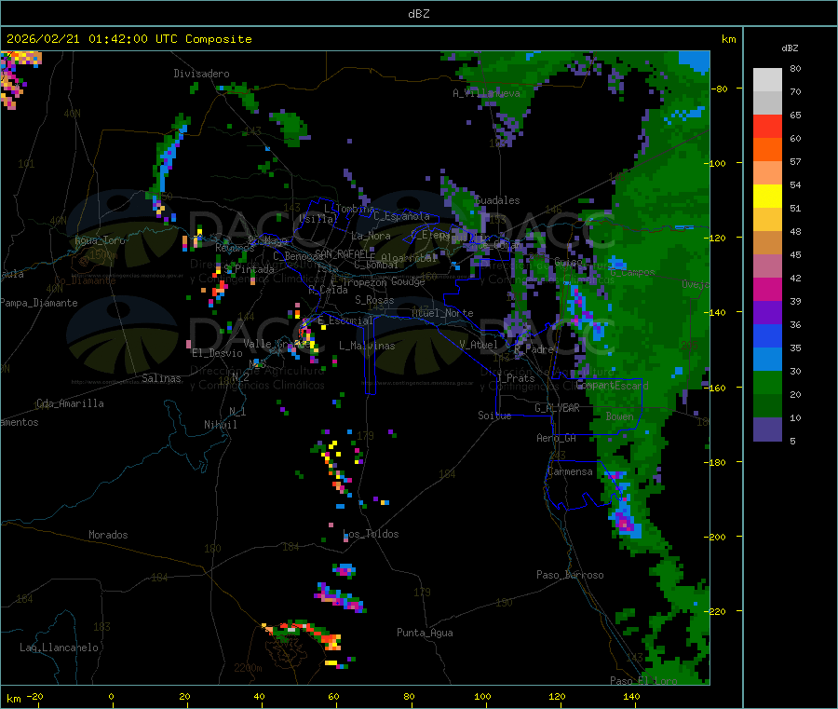Click the J_Prats map label
The height and width of the screenshot is (709, 838).
(x=516, y=378)
